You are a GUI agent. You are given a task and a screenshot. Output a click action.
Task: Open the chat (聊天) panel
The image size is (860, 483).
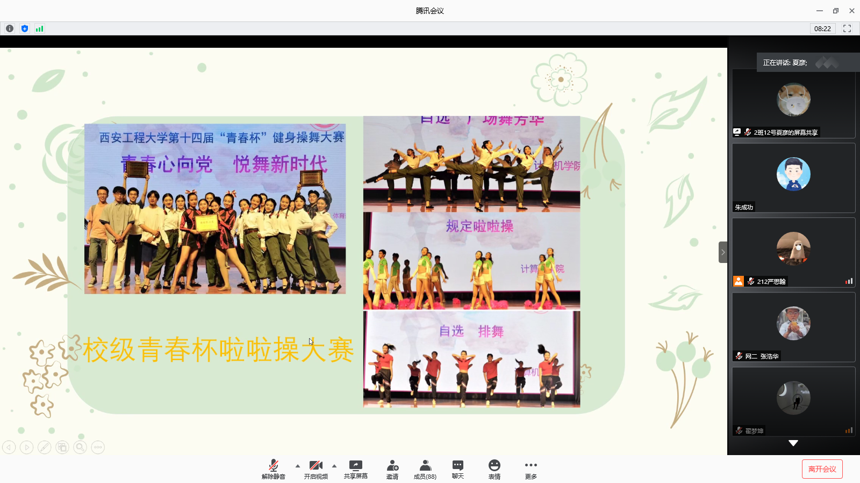tap(458, 469)
